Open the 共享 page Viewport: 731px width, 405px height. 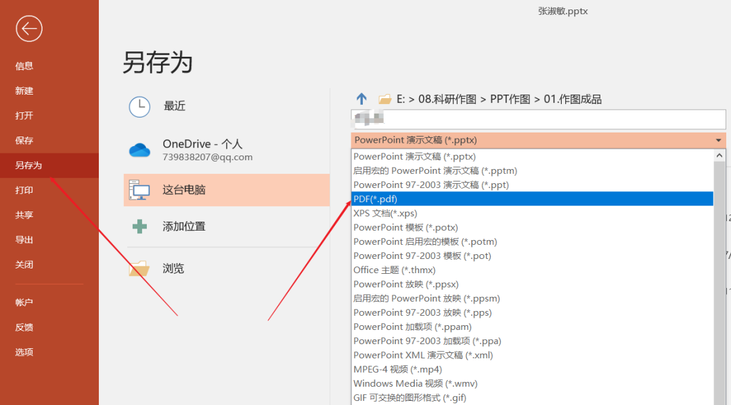[24, 215]
